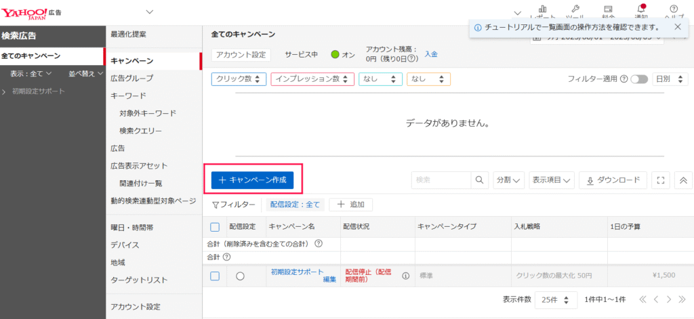Open the クリック数 metric dropdown
Viewport: 694px width, 319px height.
click(239, 79)
